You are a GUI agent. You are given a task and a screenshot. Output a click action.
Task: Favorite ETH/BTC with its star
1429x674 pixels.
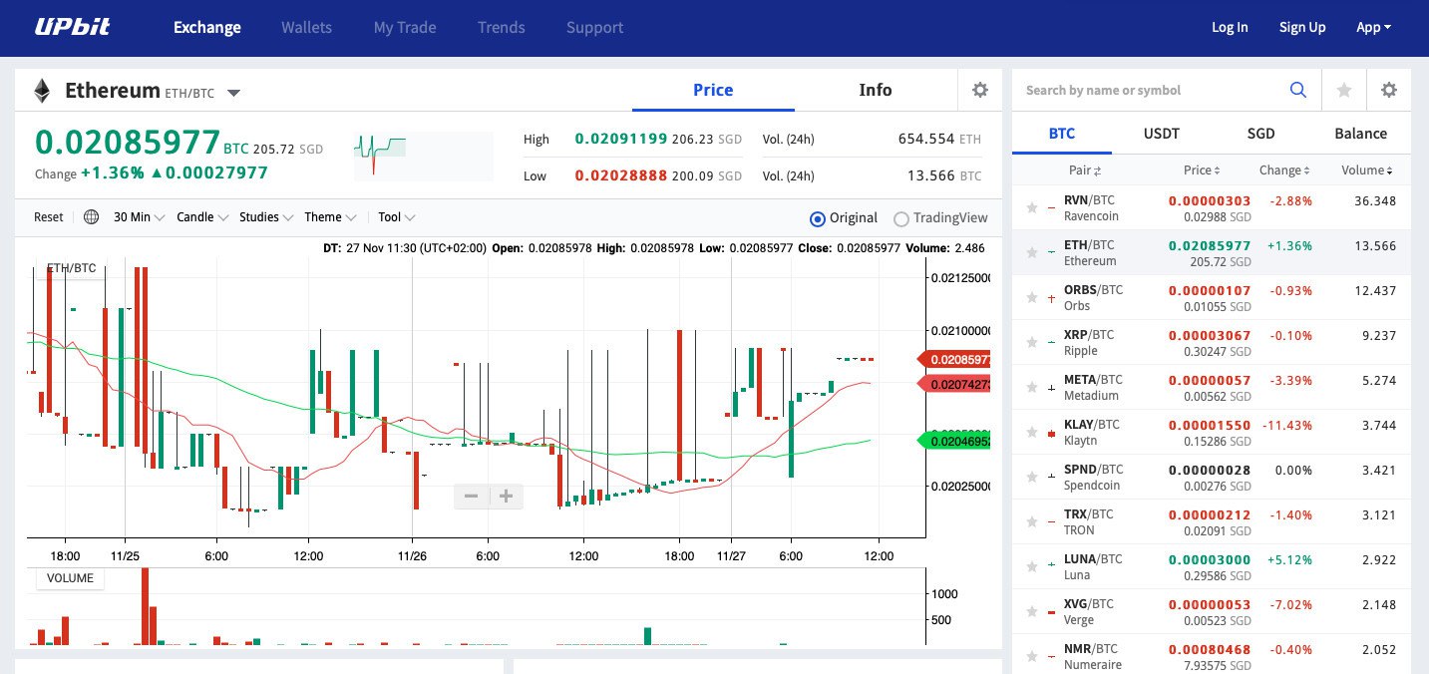pos(1032,252)
